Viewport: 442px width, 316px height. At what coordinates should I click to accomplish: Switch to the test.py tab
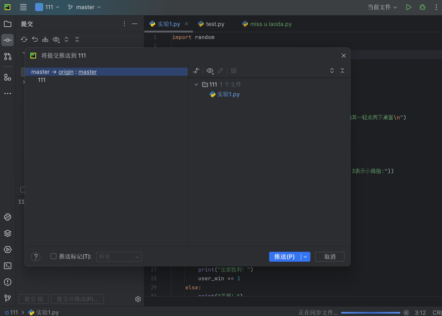coord(215,24)
